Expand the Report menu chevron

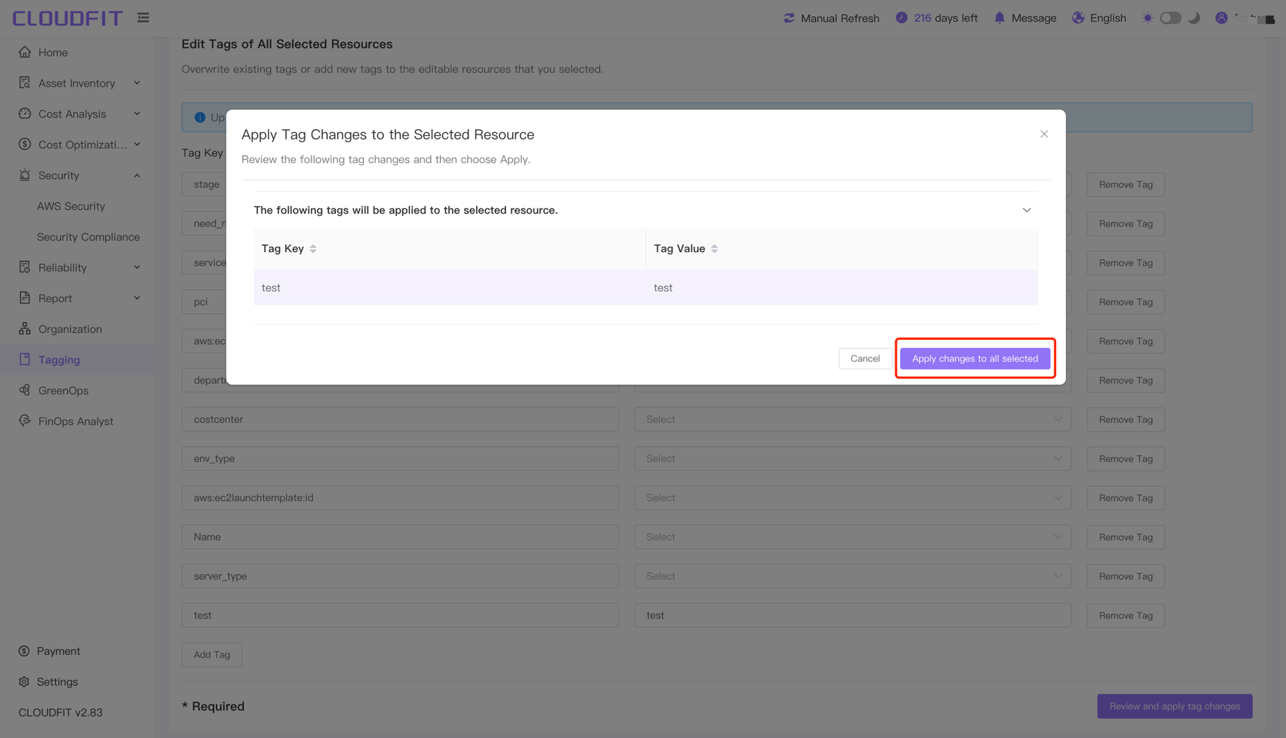pos(137,298)
